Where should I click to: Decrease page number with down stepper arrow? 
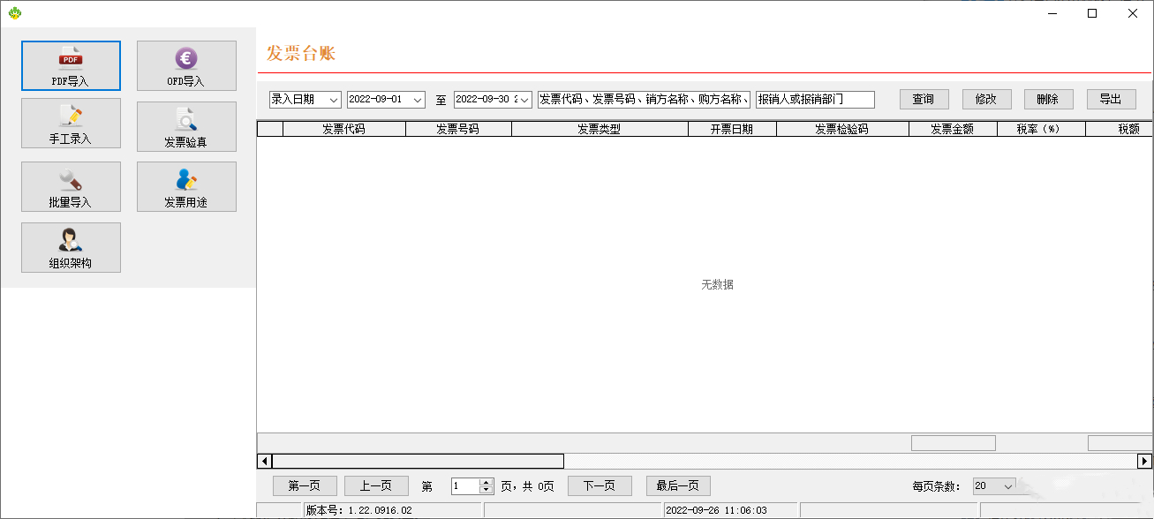(x=486, y=491)
